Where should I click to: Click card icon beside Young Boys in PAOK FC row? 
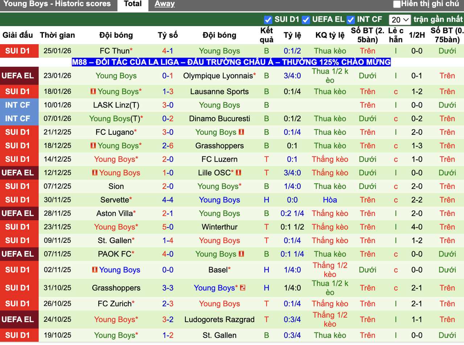pos(241,254)
